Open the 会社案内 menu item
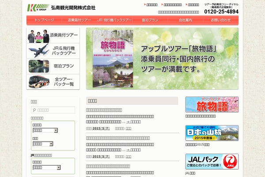265x177 pixels. point(185,20)
